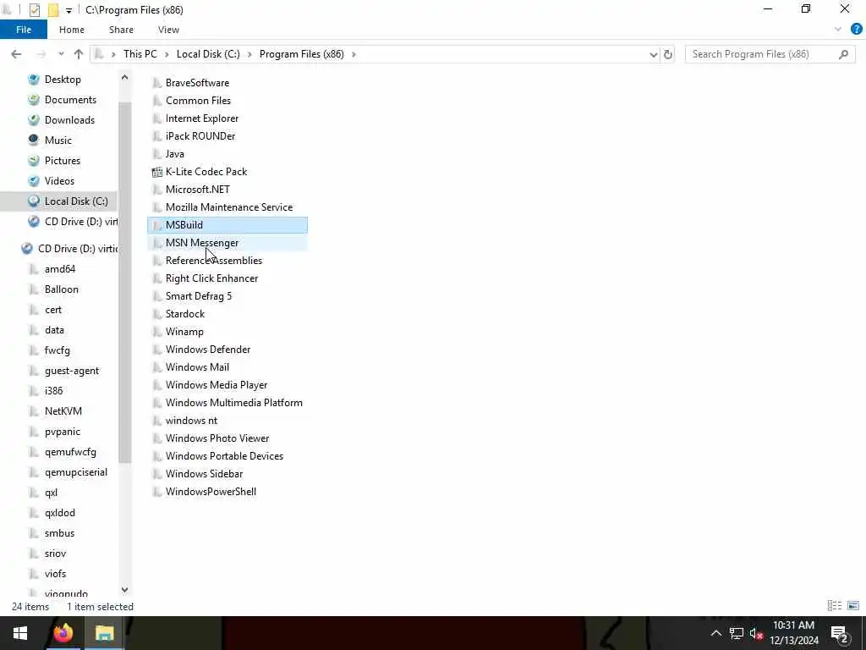Click Local Disk (C:) in the address bar
This screenshot has height=650, width=866.
208,54
